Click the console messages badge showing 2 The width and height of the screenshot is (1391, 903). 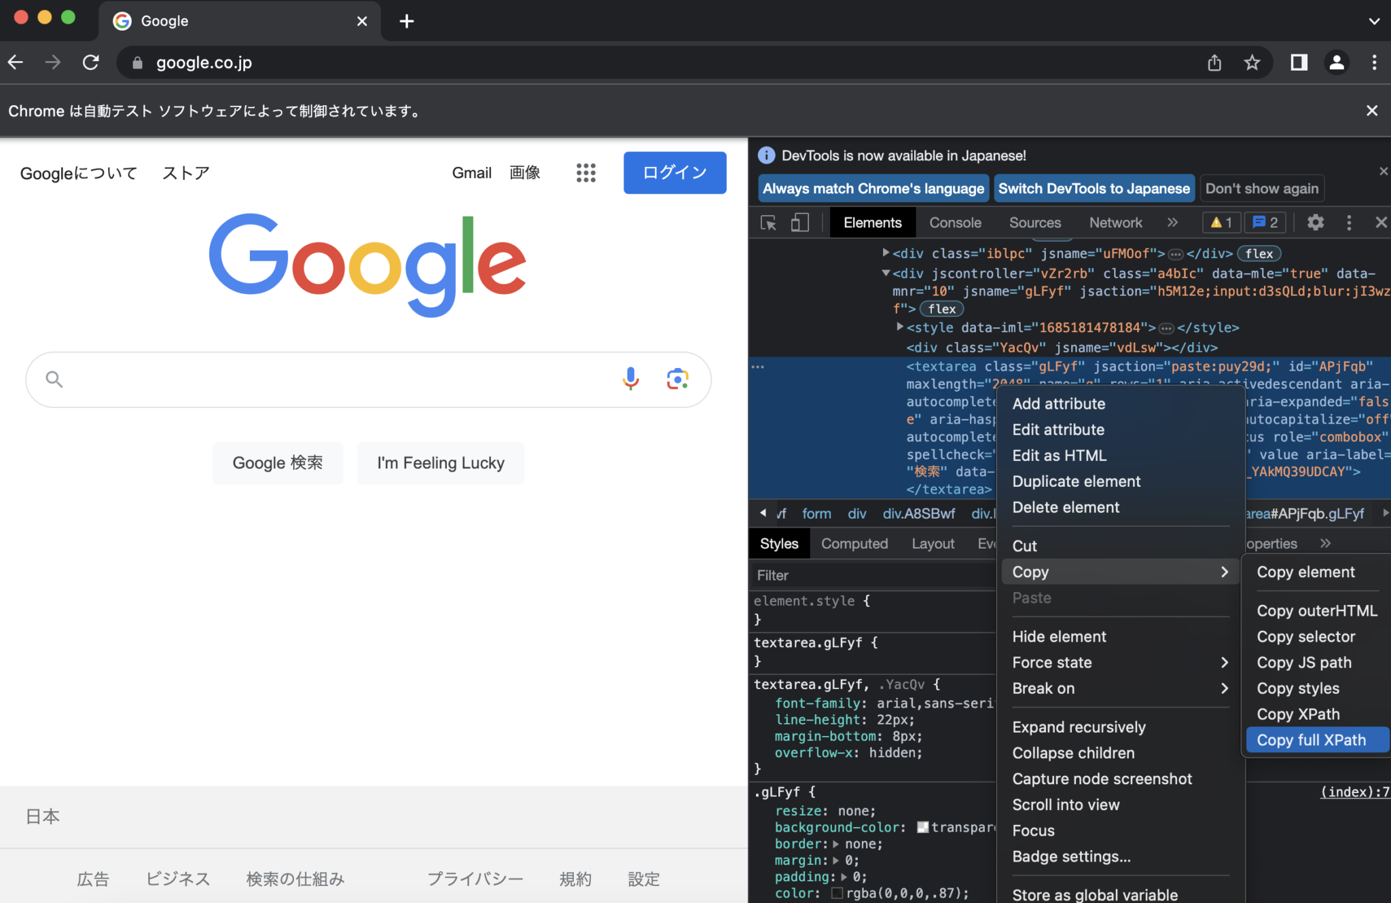point(1266,222)
